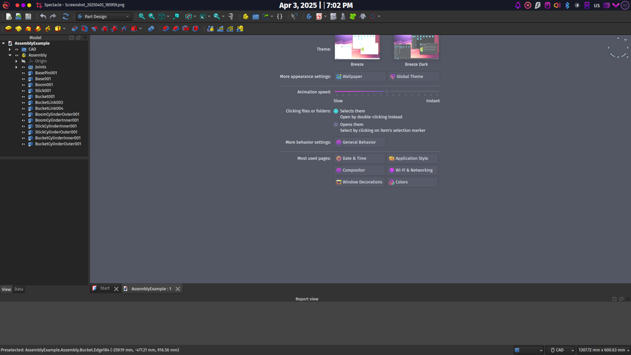Image resolution: width=631 pixels, height=355 pixels.
Task: Collapse the Assembly tree node
Action: tap(10, 55)
